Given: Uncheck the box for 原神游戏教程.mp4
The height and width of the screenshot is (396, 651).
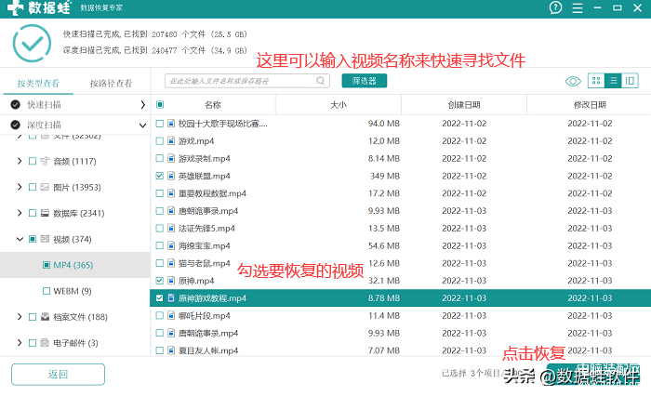Looking at the screenshot, I should tap(159, 298).
